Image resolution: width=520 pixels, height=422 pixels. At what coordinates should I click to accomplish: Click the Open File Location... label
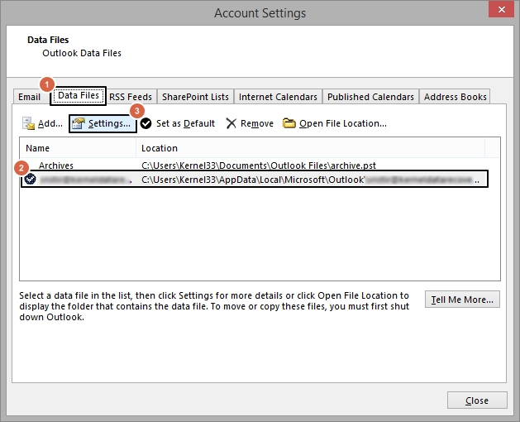pos(343,123)
